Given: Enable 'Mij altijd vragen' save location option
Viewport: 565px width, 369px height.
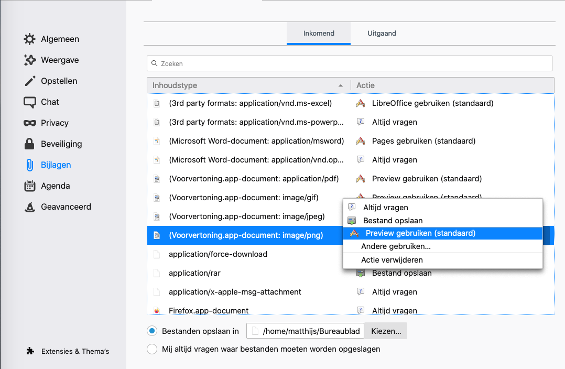Looking at the screenshot, I should (152, 349).
